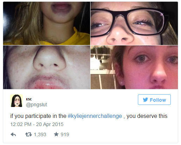The width and height of the screenshot is (181, 145).
Task: Click the "if you participate in the" text
Action: 38,116
